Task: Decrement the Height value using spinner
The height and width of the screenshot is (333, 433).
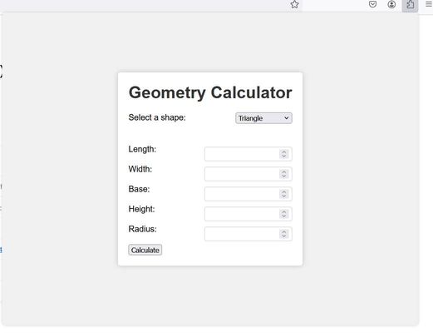Action: tap(284, 216)
